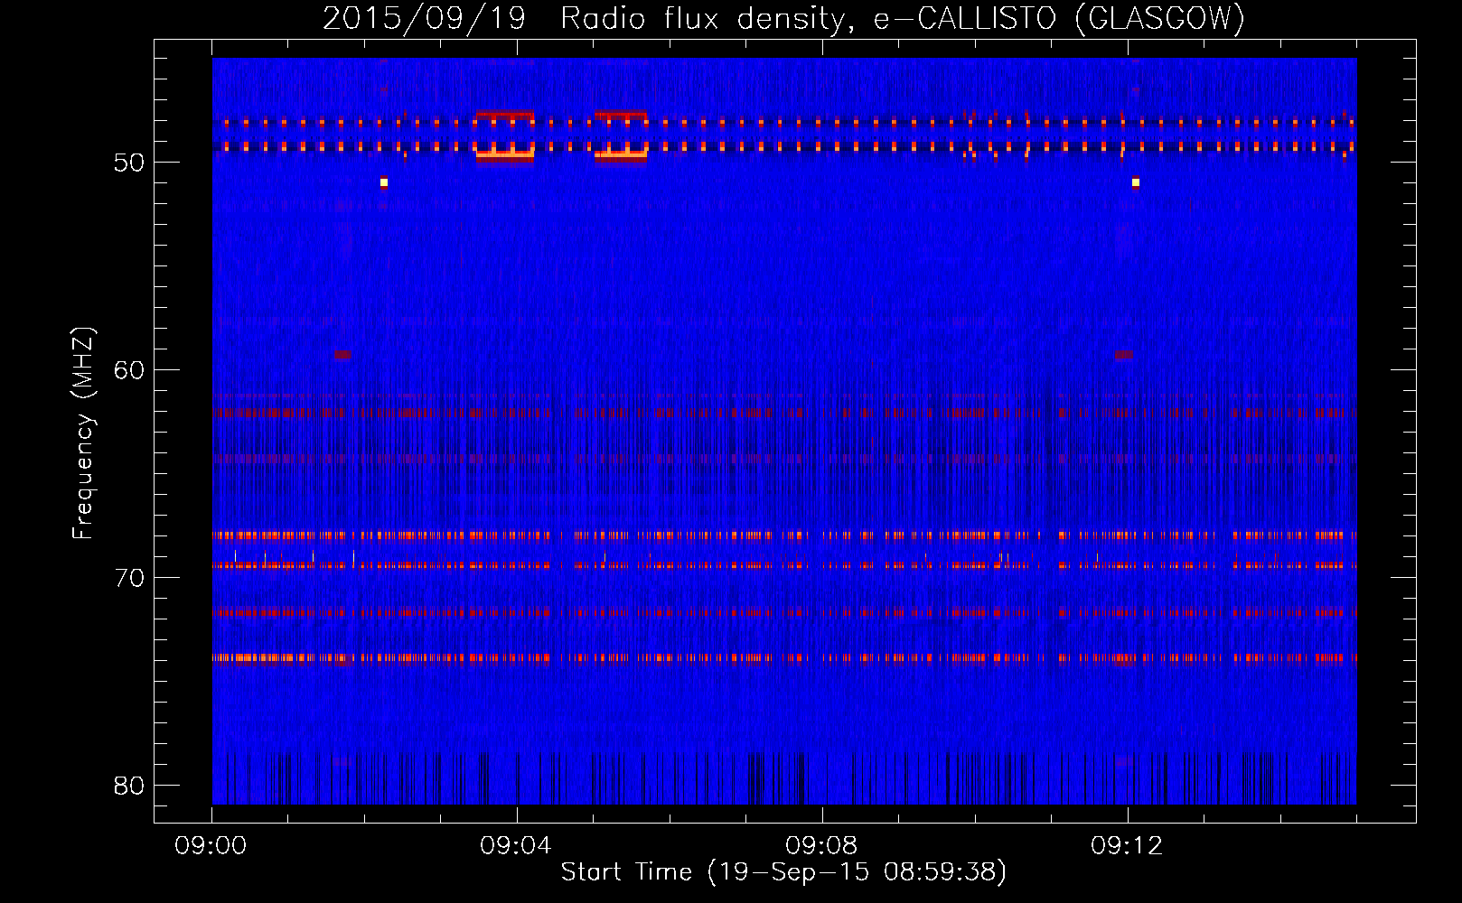Viewport: 1462px width, 903px height.
Task: Click the bright burst near 50 MHz after 09:05
Action: pos(621,154)
